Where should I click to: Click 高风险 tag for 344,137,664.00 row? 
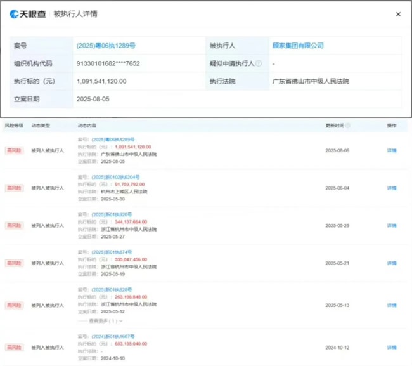[14, 226]
